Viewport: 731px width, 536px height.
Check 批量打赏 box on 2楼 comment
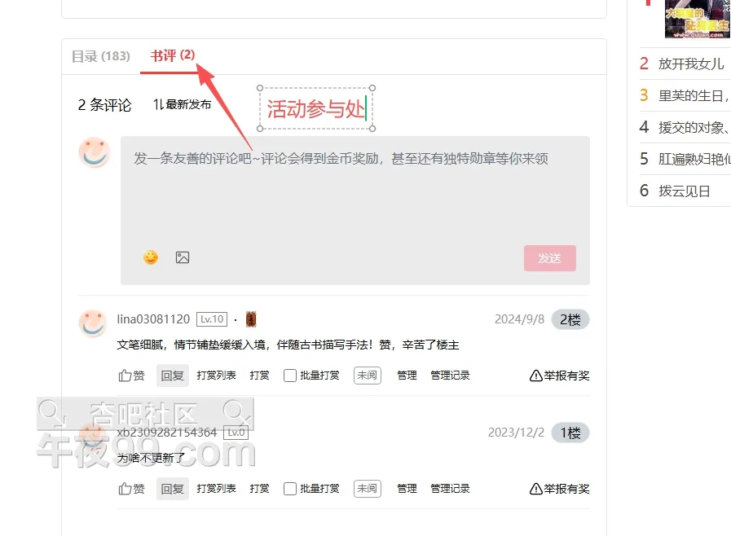click(x=290, y=376)
